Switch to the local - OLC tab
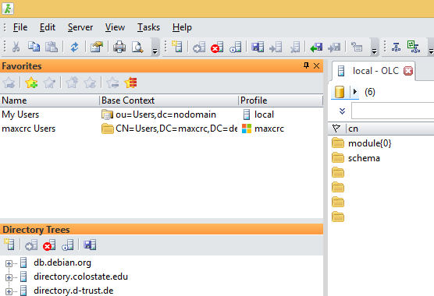Viewport: 434px width, 296px height. click(x=375, y=71)
